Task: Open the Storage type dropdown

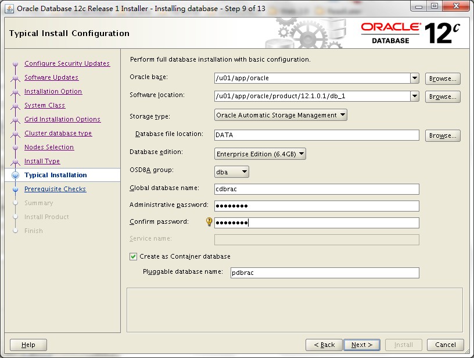Action: point(281,115)
